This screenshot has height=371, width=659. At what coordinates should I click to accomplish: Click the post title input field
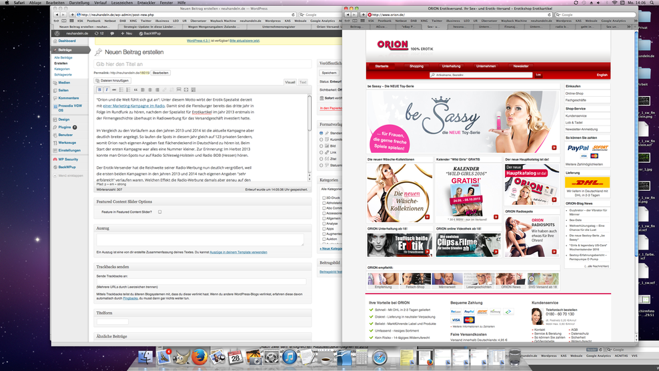tap(203, 64)
